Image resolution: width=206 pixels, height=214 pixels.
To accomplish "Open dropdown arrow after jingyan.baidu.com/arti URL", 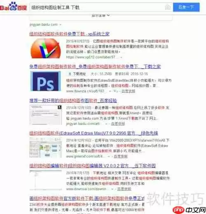I will (x=106, y=124).
